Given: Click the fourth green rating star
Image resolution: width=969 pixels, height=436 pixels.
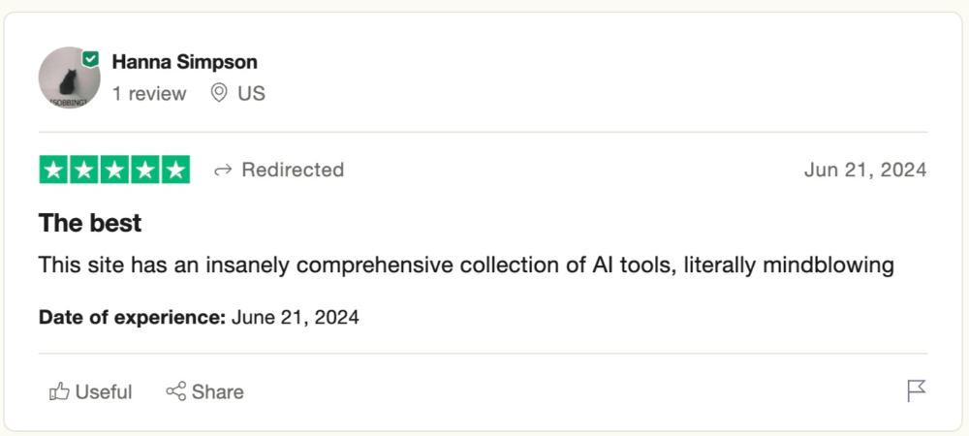Looking at the screenshot, I should coord(145,171).
